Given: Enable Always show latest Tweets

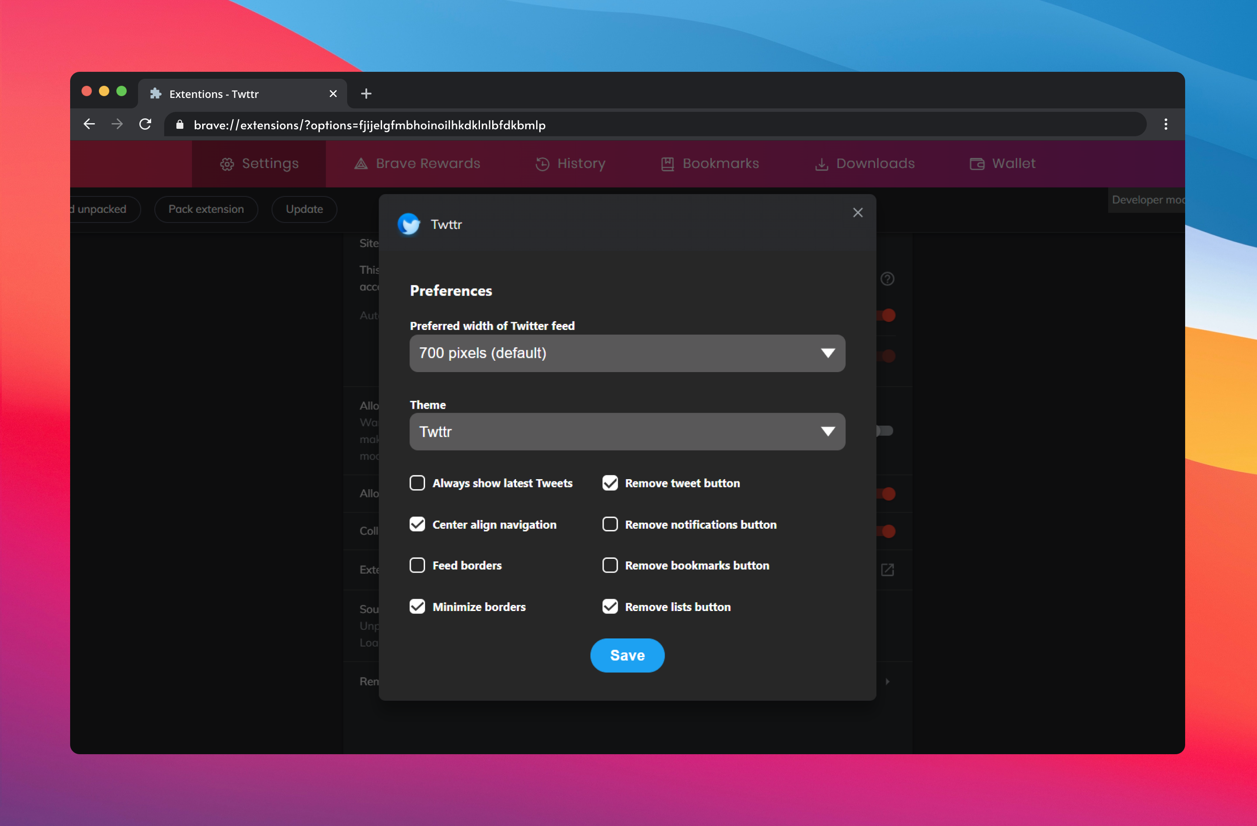Looking at the screenshot, I should [x=417, y=483].
